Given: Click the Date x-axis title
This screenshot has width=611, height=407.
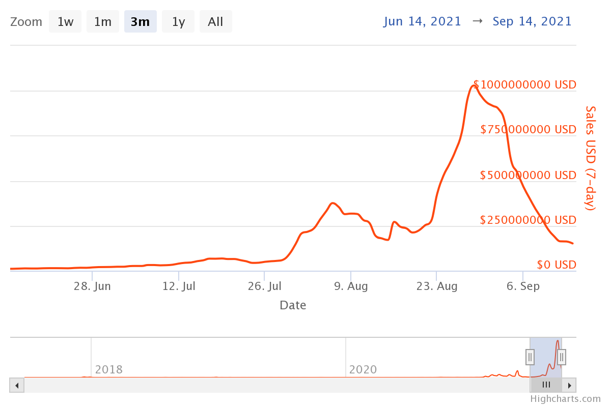Looking at the screenshot, I should 293,305.
